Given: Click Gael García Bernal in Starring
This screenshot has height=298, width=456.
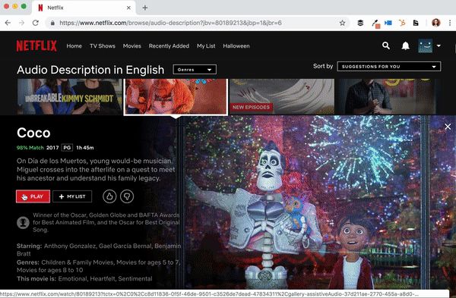Looking at the screenshot, I should [125, 246].
